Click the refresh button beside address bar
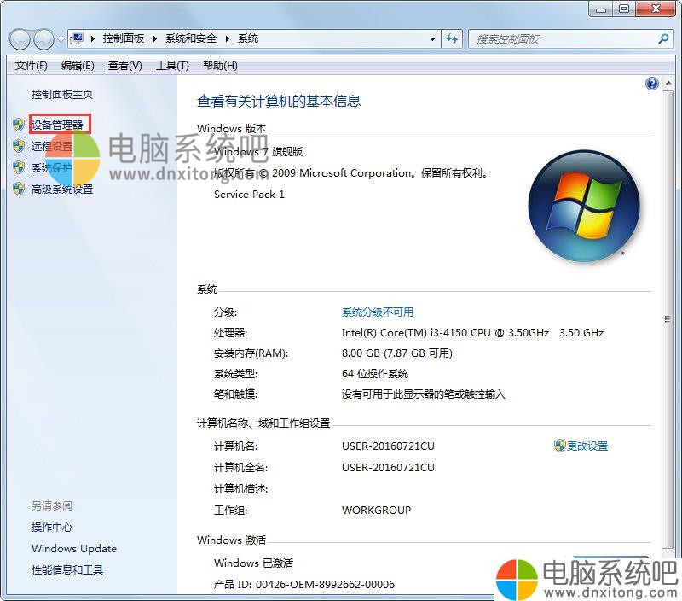This screenshot has height=601, width=682. point(452,39)
